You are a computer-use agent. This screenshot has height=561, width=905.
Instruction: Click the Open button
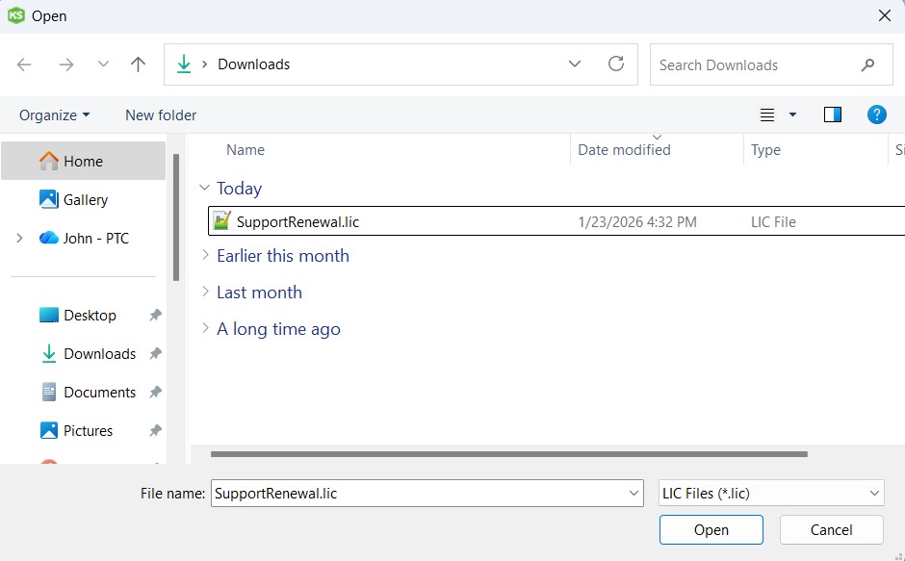click(711, 529)
